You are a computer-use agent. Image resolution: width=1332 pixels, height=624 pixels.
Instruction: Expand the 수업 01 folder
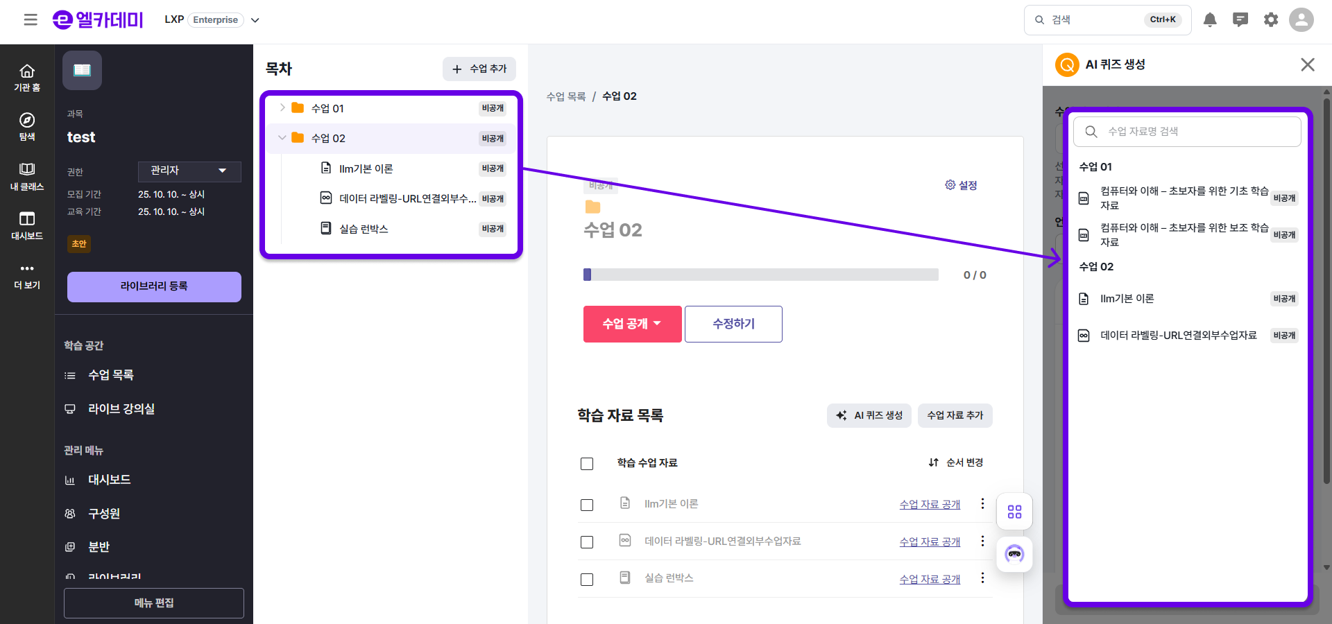pyautogui.click(x=282, y=108)
